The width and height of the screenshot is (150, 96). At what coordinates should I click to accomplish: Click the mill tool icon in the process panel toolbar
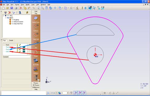[5, 13]
